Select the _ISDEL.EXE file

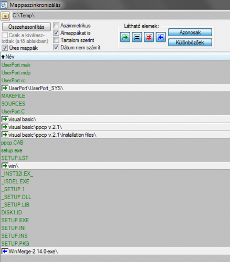coord(15,181)
